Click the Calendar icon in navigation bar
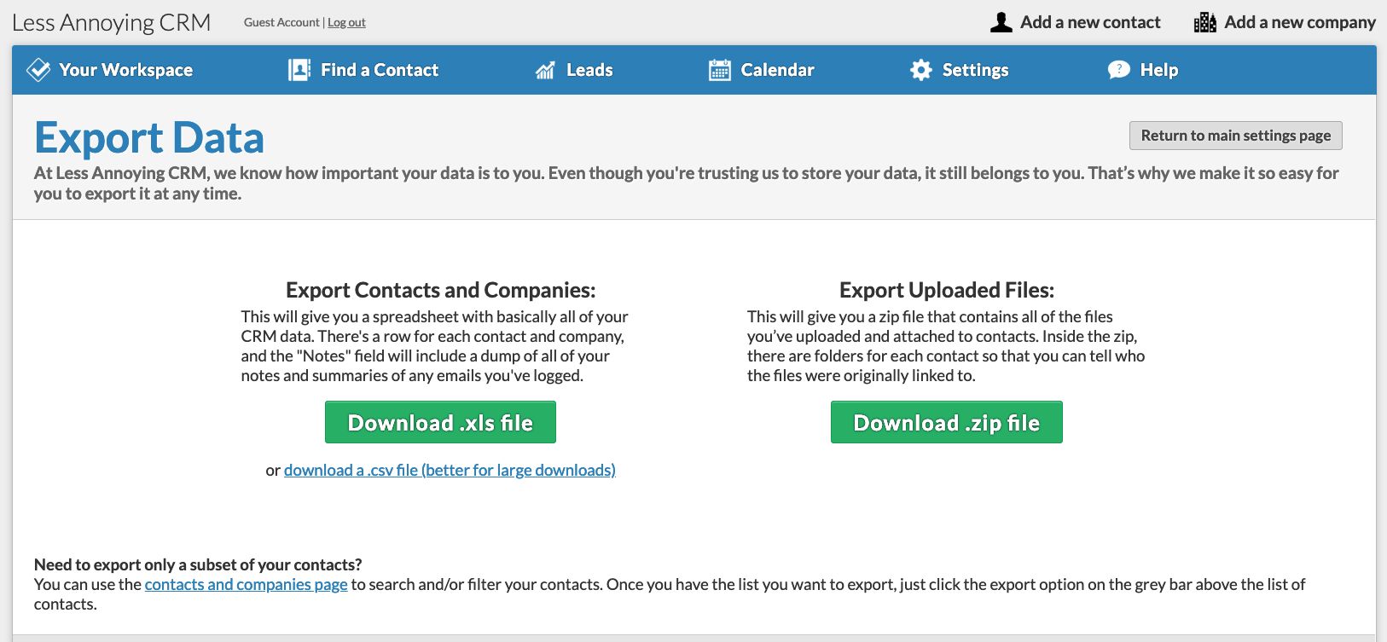The width and height of the screenshot is (1387, 642). click(720, 70)
